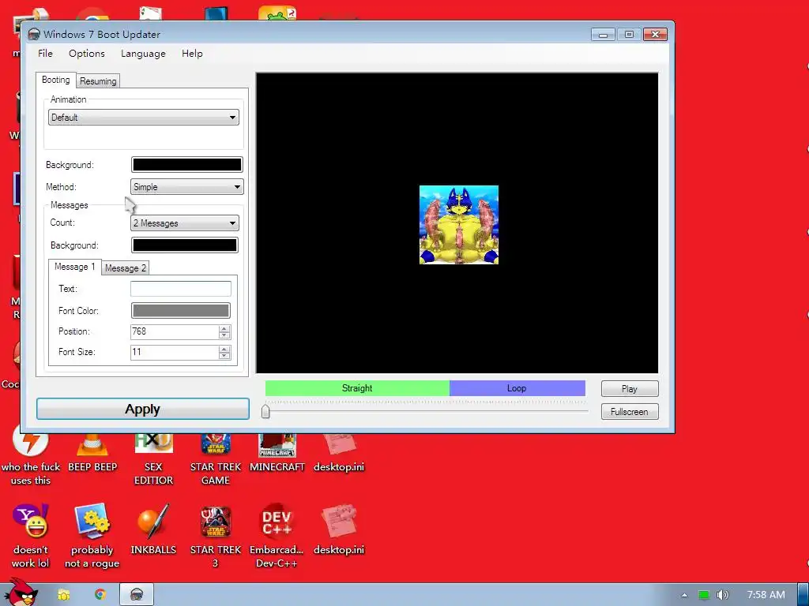
Task: Click the Play button
Action: pyautogui.click(x=630, y=388)
